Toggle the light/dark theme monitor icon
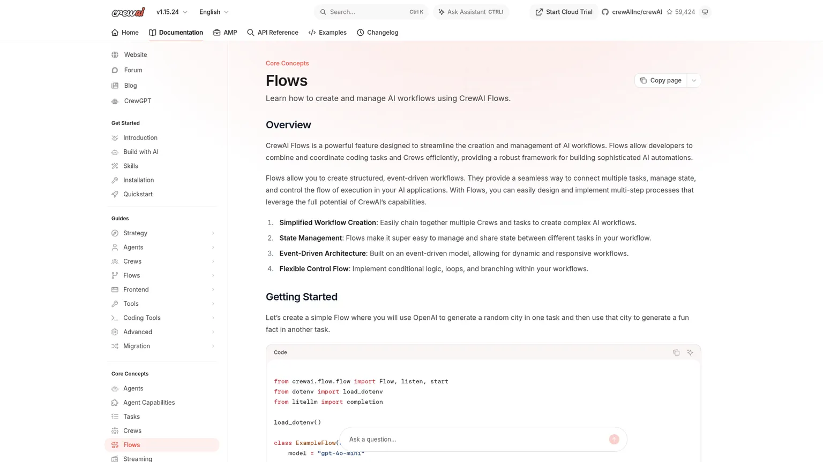 pos(705,12)
